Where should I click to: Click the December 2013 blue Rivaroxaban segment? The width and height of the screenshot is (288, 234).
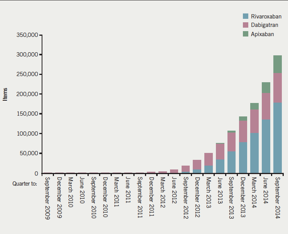coord(243,158)
